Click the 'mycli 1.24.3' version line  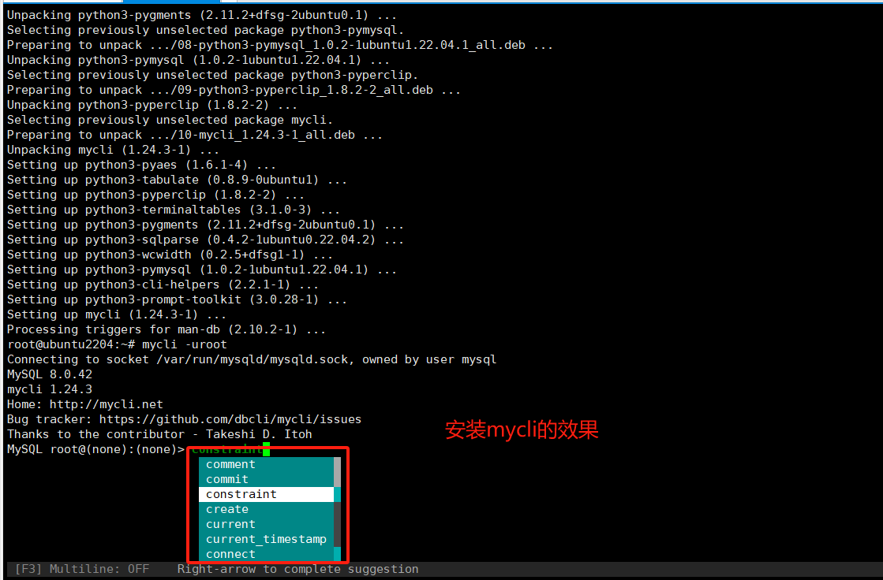click(x=50, y=389)
